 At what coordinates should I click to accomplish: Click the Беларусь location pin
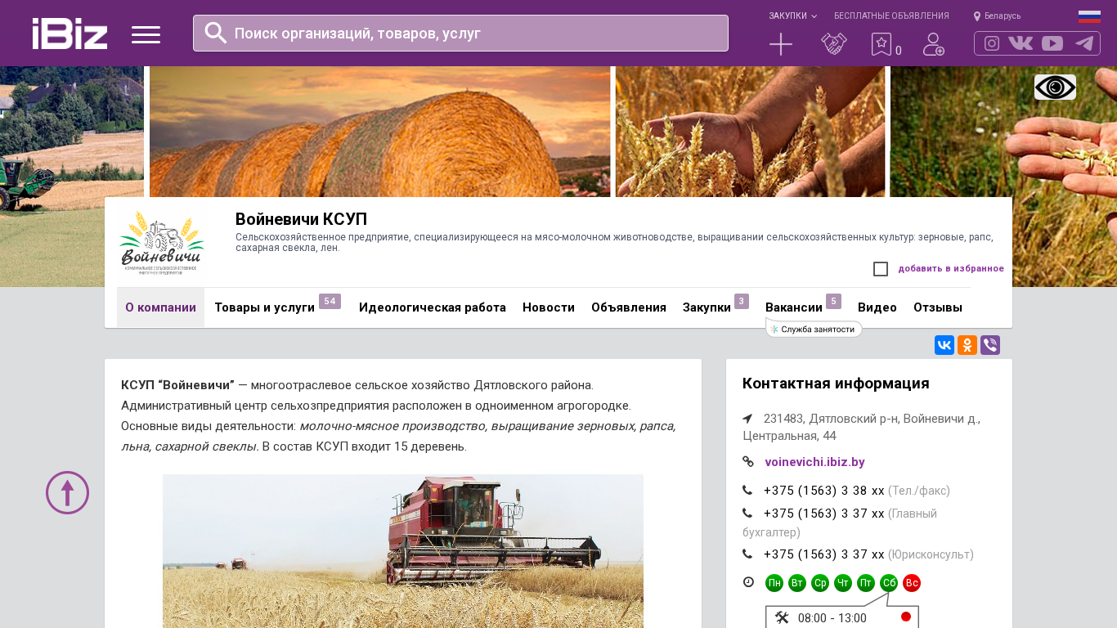(976, 16)
